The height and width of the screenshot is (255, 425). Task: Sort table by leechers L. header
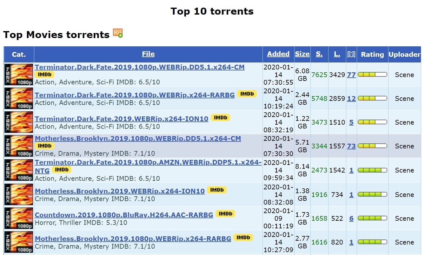click(337, 54)
